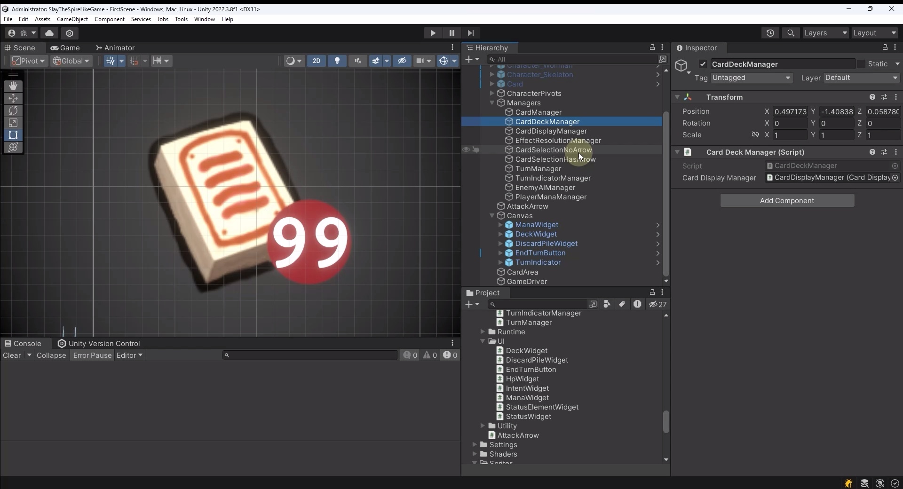This screenshot has height=489, width=903.
Task: Select the Hand tool in the Scene toolbar
Action: coord(13,86)
